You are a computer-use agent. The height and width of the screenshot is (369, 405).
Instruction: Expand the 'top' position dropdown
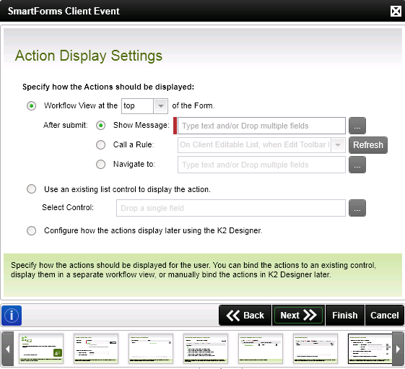(x=161, y=106)
